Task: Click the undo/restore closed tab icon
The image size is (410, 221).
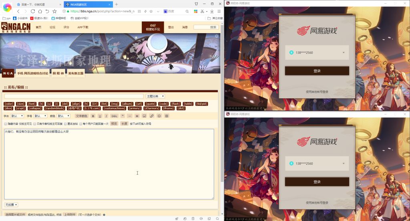Action: point(47,12)
